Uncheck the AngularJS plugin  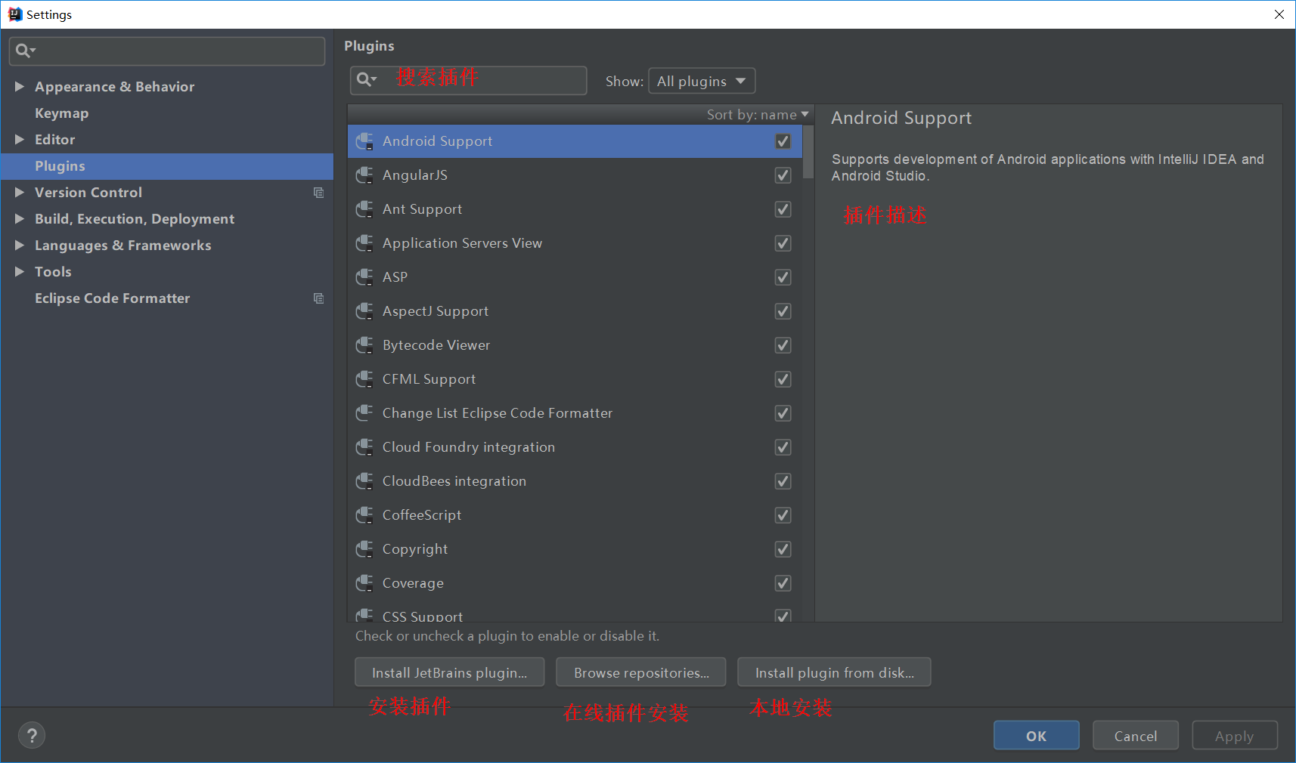pos(783,175)
